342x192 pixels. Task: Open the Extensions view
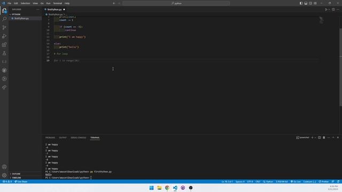click(x=4, y=45)
